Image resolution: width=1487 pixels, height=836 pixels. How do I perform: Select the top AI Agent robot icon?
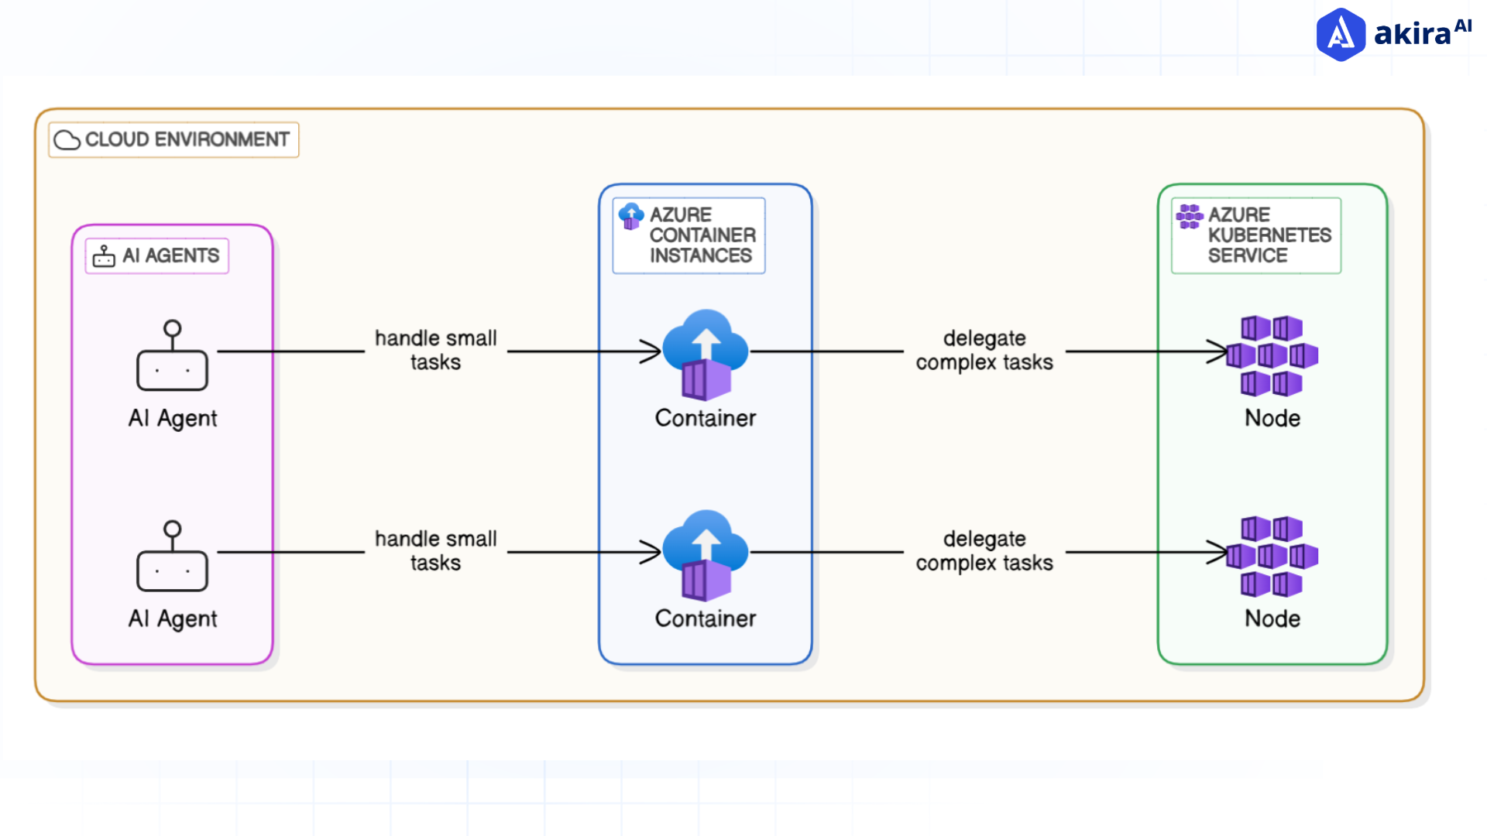point(171,358)
